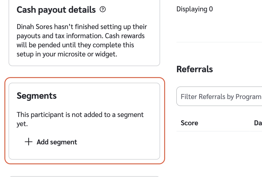The width and height of the screenshot is (262, 177).
Task: Click the Dinah Sores payout setup notice
Action: click(82, 40)
